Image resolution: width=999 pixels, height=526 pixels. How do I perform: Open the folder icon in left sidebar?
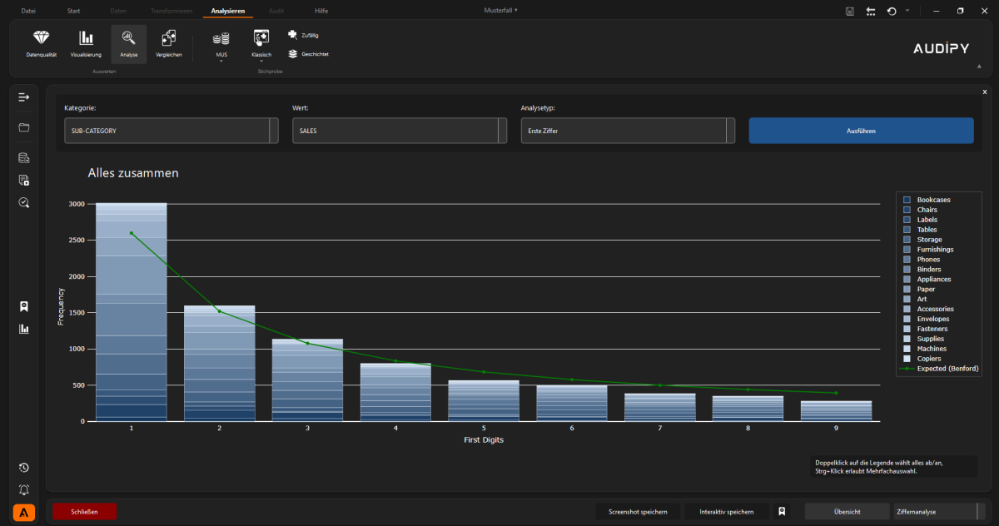[24, 127]
